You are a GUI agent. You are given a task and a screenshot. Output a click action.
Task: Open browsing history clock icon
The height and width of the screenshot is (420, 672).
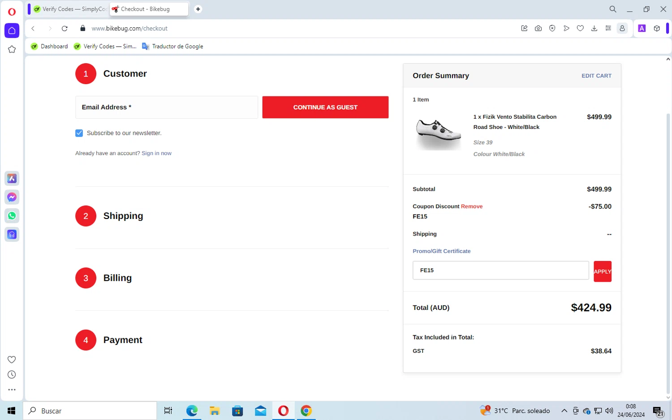tap(12, 375)
